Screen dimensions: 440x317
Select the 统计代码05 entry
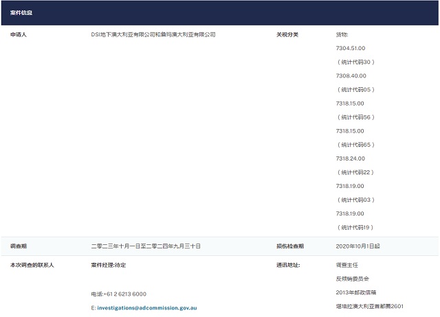point(356,90)
